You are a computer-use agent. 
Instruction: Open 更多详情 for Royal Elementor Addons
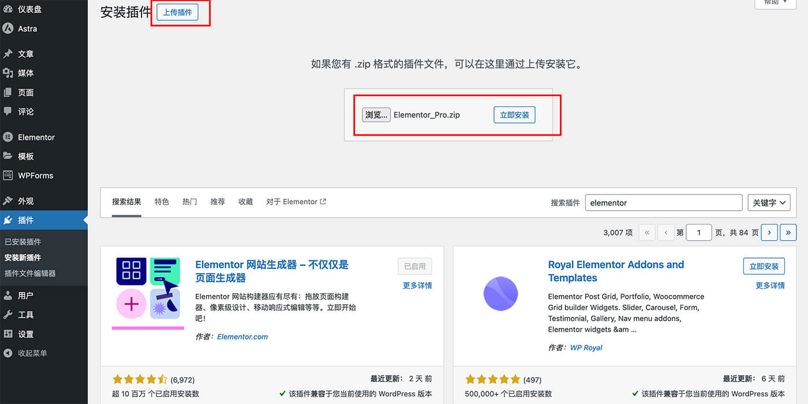[770, 285]
